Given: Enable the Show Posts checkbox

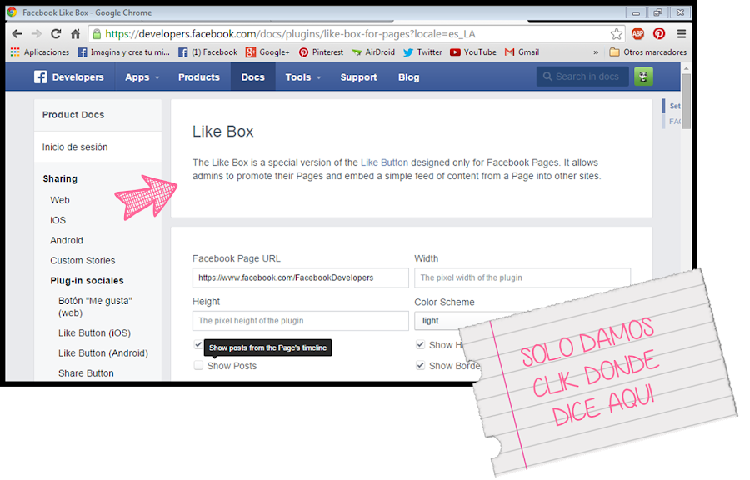Looking at the screenshot, I should click(x=198, y=365).
